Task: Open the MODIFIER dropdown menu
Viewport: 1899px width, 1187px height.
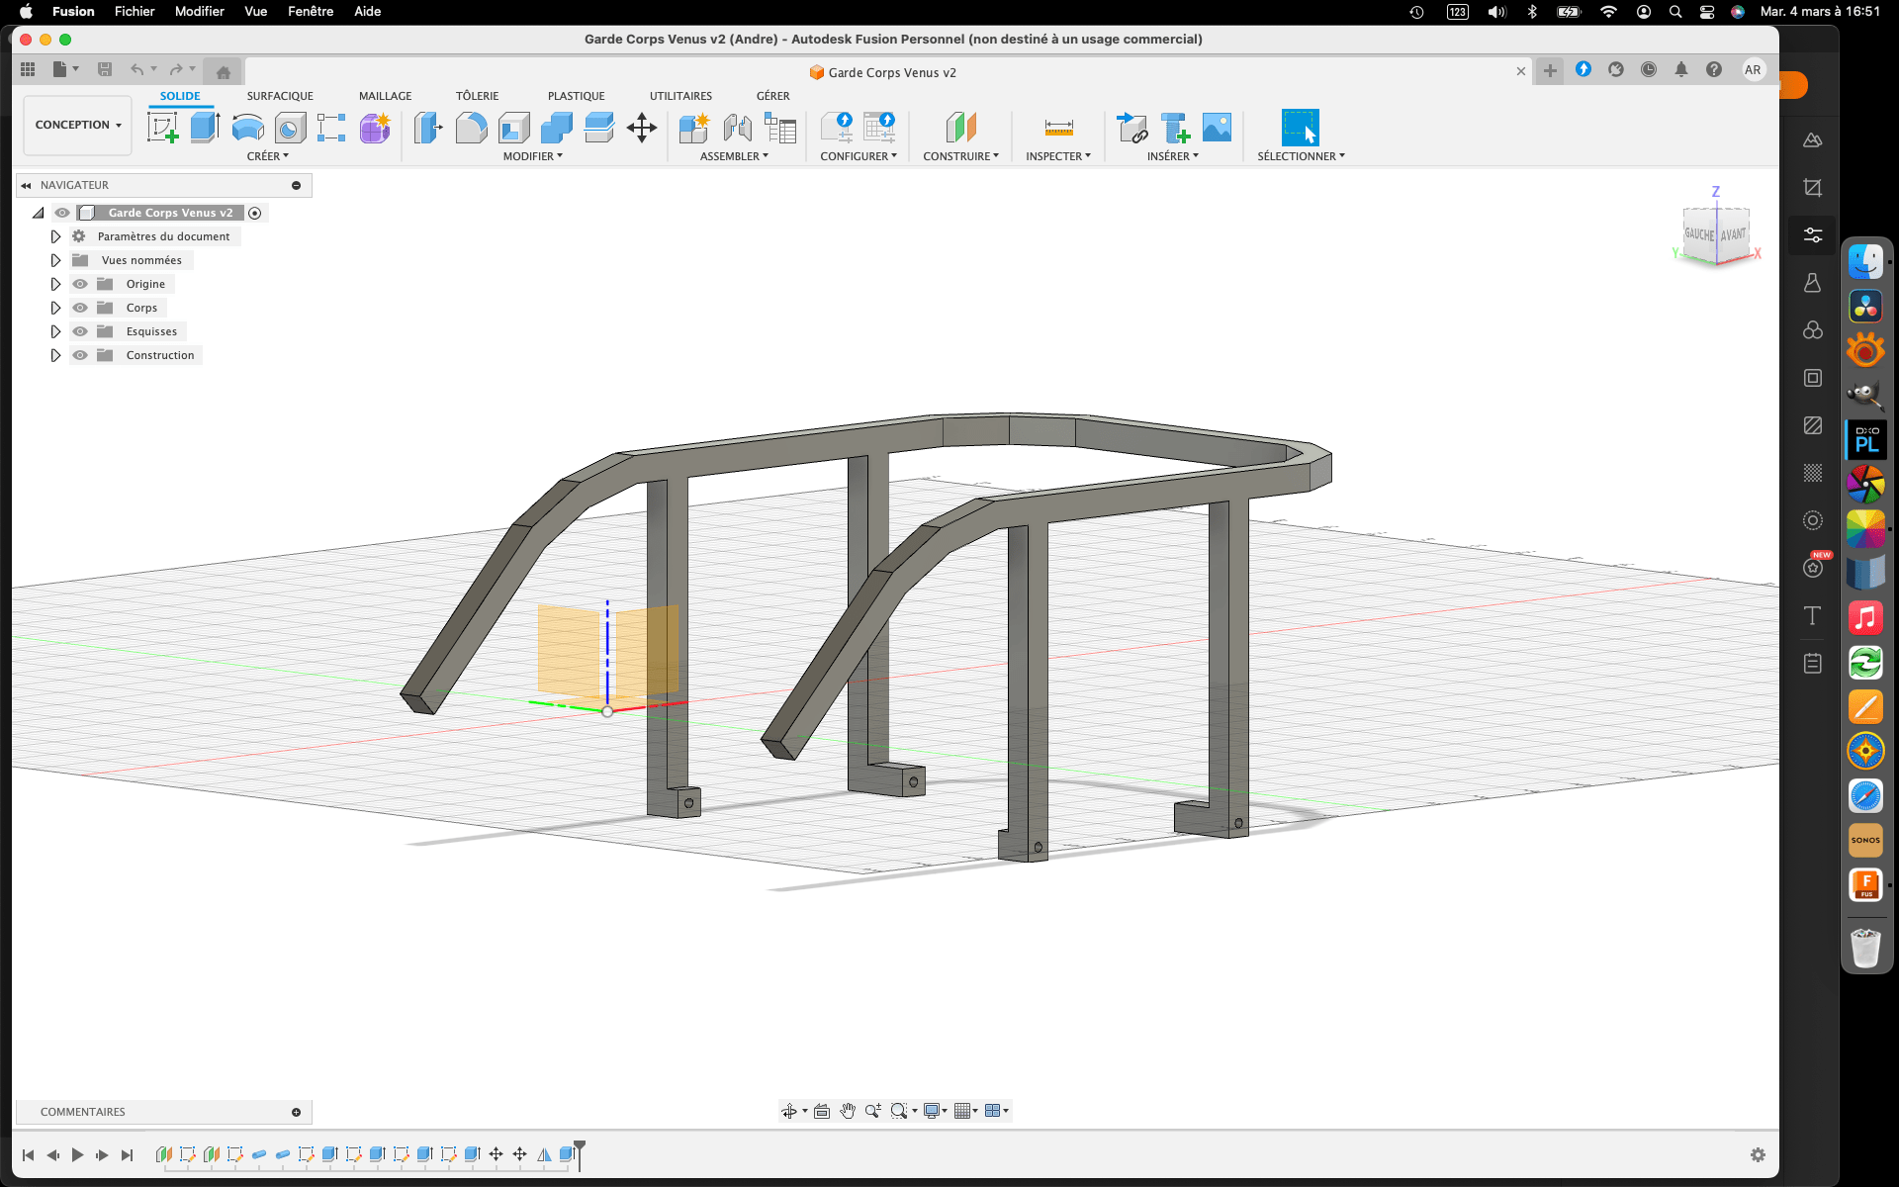Action: [x=532, y=156]
